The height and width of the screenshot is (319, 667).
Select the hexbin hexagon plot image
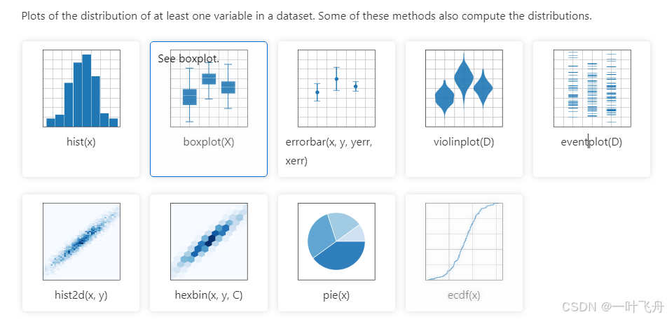click(209, 241)
